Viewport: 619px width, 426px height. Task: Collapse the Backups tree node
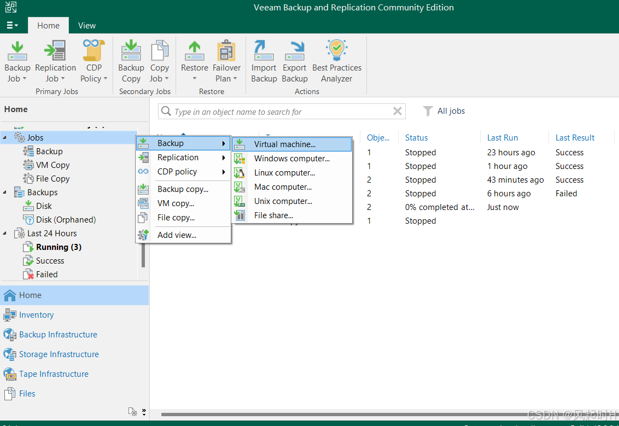coord(5,192)
